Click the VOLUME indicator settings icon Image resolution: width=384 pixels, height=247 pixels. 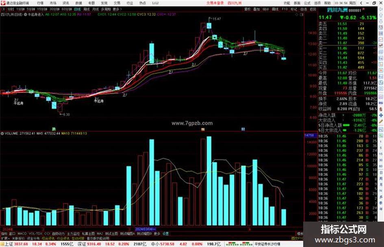pyautogui.click(x=2, y=133)
